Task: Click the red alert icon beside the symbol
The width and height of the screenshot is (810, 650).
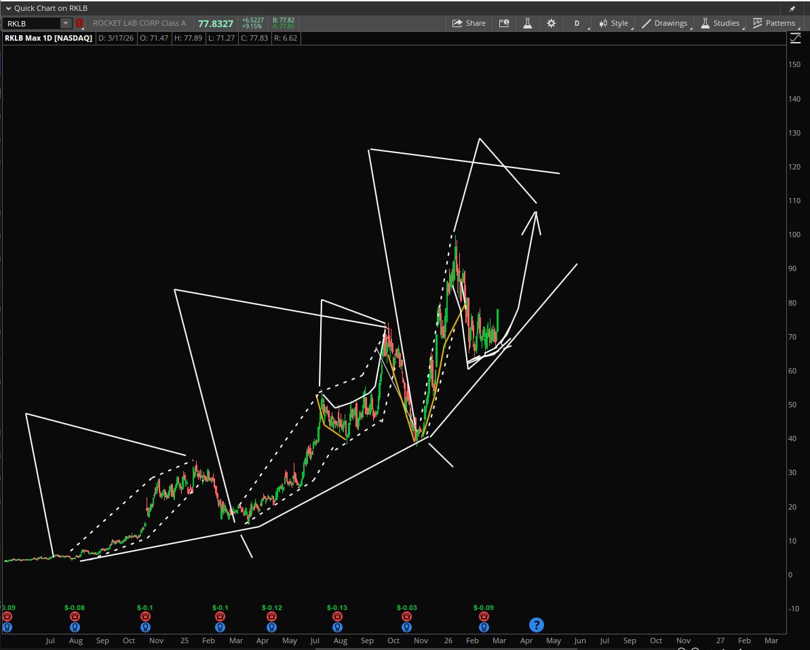Action: pyautogui.click(x=79, y=22)
